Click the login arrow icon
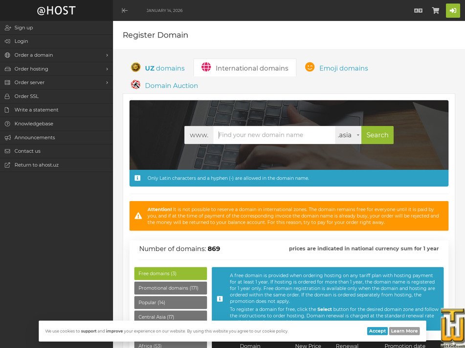This screenshot has height=348, width=465. click(x=453, y=10)
